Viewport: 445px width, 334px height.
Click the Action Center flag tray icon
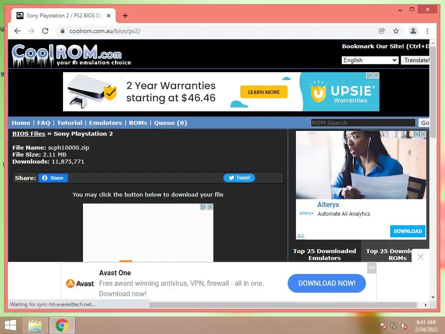(x=383, y=326)
